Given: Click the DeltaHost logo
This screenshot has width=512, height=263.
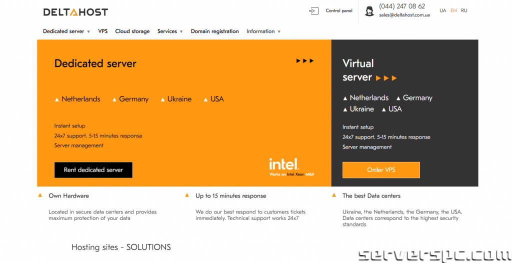Looking at the screenshot, I should (x=75, y=12).
